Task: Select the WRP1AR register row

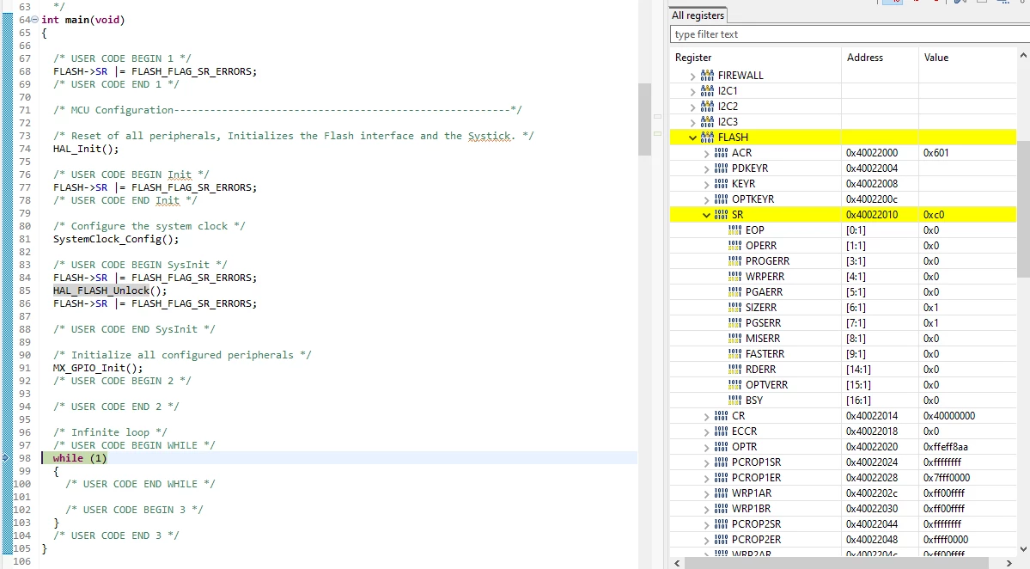Action: pos(843,493)
